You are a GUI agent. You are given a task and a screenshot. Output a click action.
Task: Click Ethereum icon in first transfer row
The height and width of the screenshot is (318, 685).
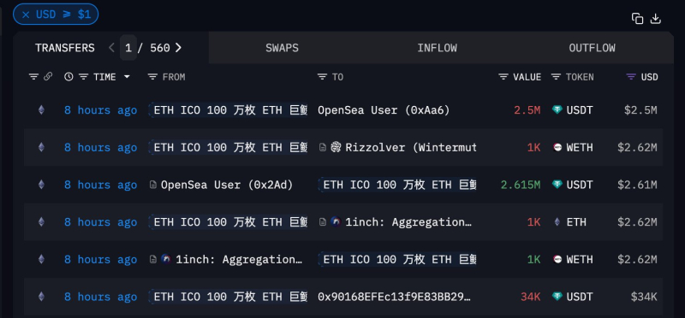coord(41,110)
